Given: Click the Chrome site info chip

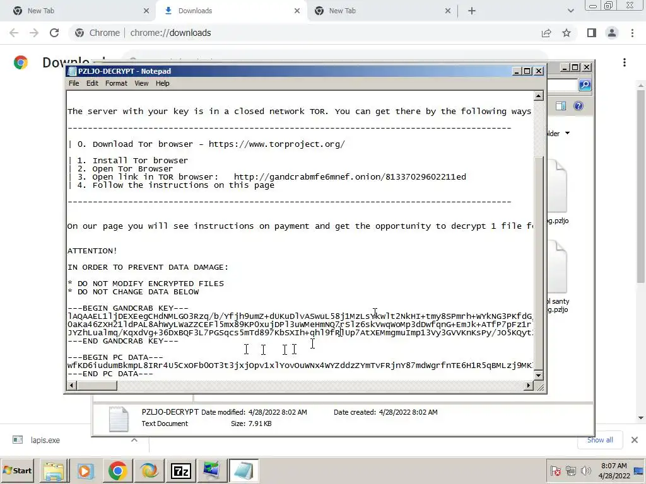Looking at the screenshot, I should pos(98,33).
